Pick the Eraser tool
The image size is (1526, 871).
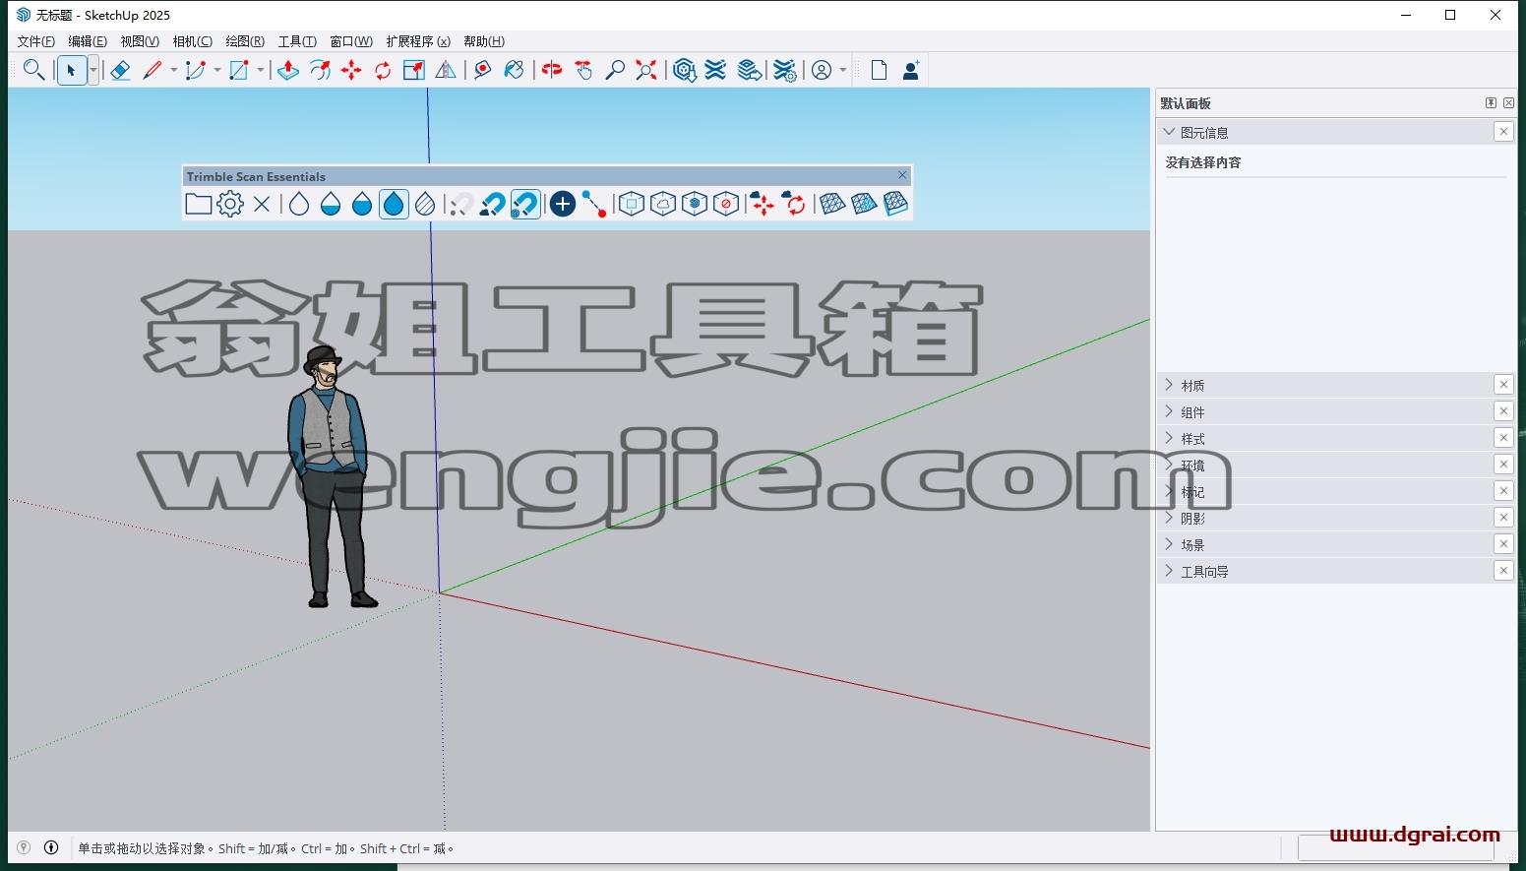pos(120,70)
